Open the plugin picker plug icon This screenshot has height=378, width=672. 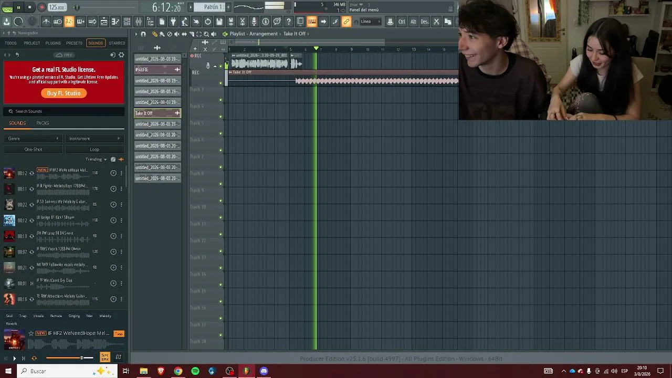[173, 22]
